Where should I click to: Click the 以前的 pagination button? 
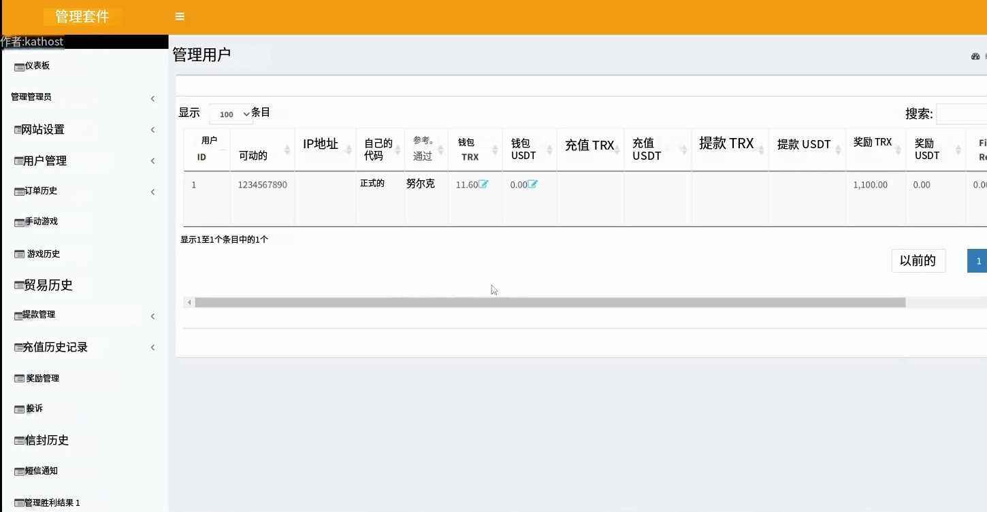click(918, 260)
